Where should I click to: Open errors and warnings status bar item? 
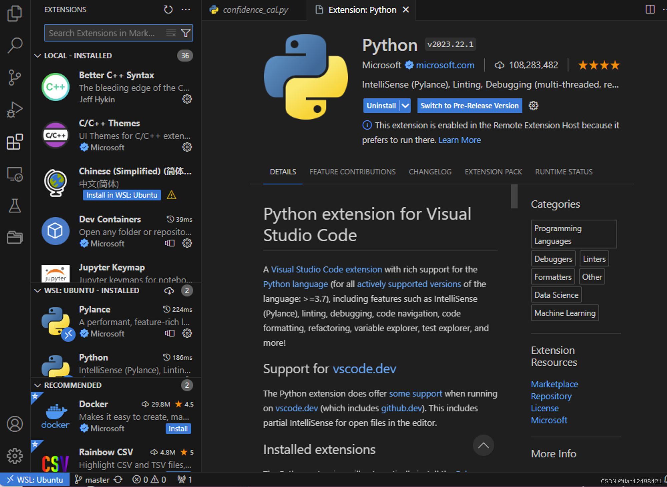point(149,480)
